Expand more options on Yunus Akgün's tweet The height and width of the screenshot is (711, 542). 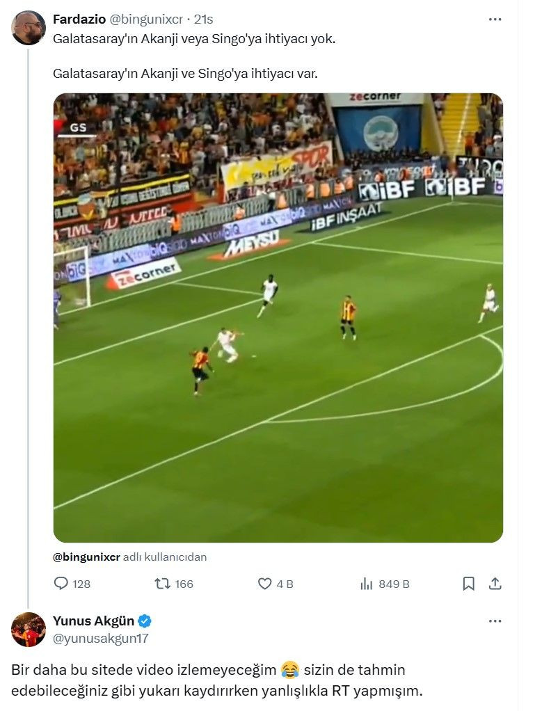tap(495, 621)
